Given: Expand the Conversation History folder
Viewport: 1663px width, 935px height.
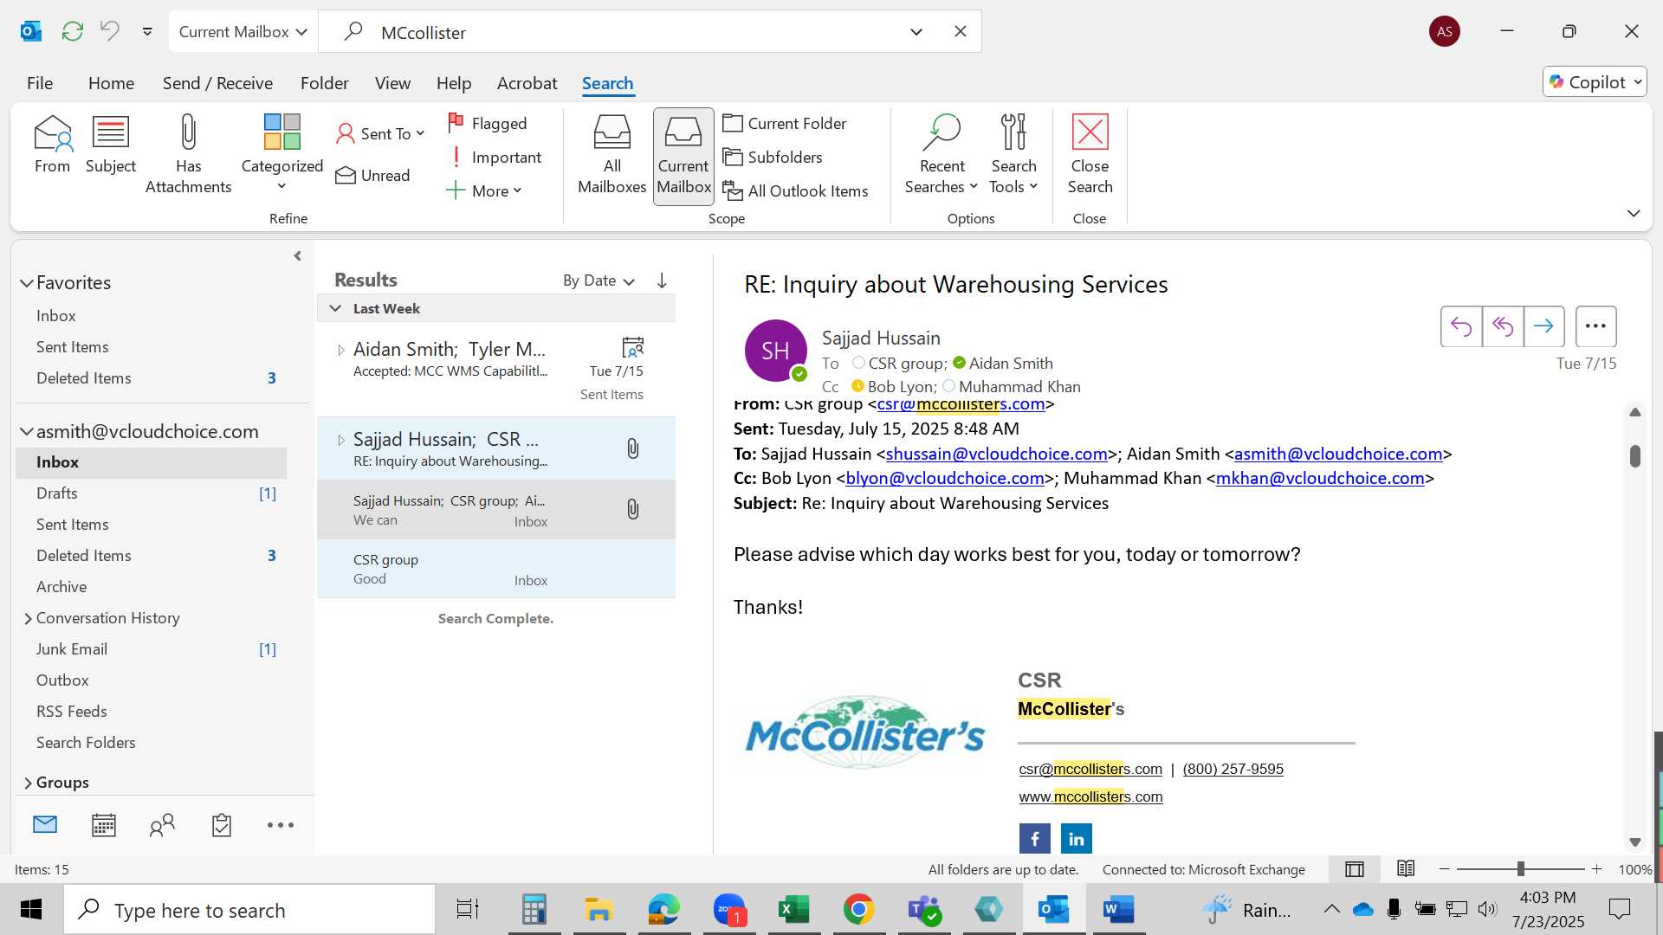Looking at the screenshot, I should pyautogui.click(x=28, y=618).
